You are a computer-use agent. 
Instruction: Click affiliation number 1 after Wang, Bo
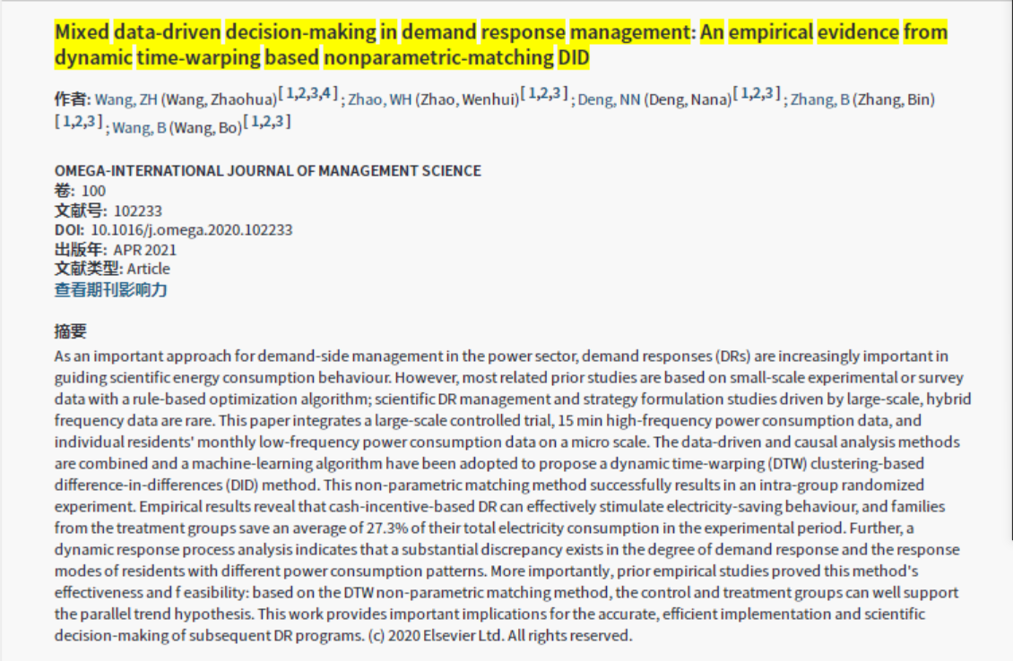(255, 121)
